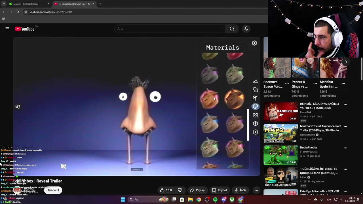Select the camera icon in the video toolbar
This screenshot has width=363, height=204.
click(255, 115)
